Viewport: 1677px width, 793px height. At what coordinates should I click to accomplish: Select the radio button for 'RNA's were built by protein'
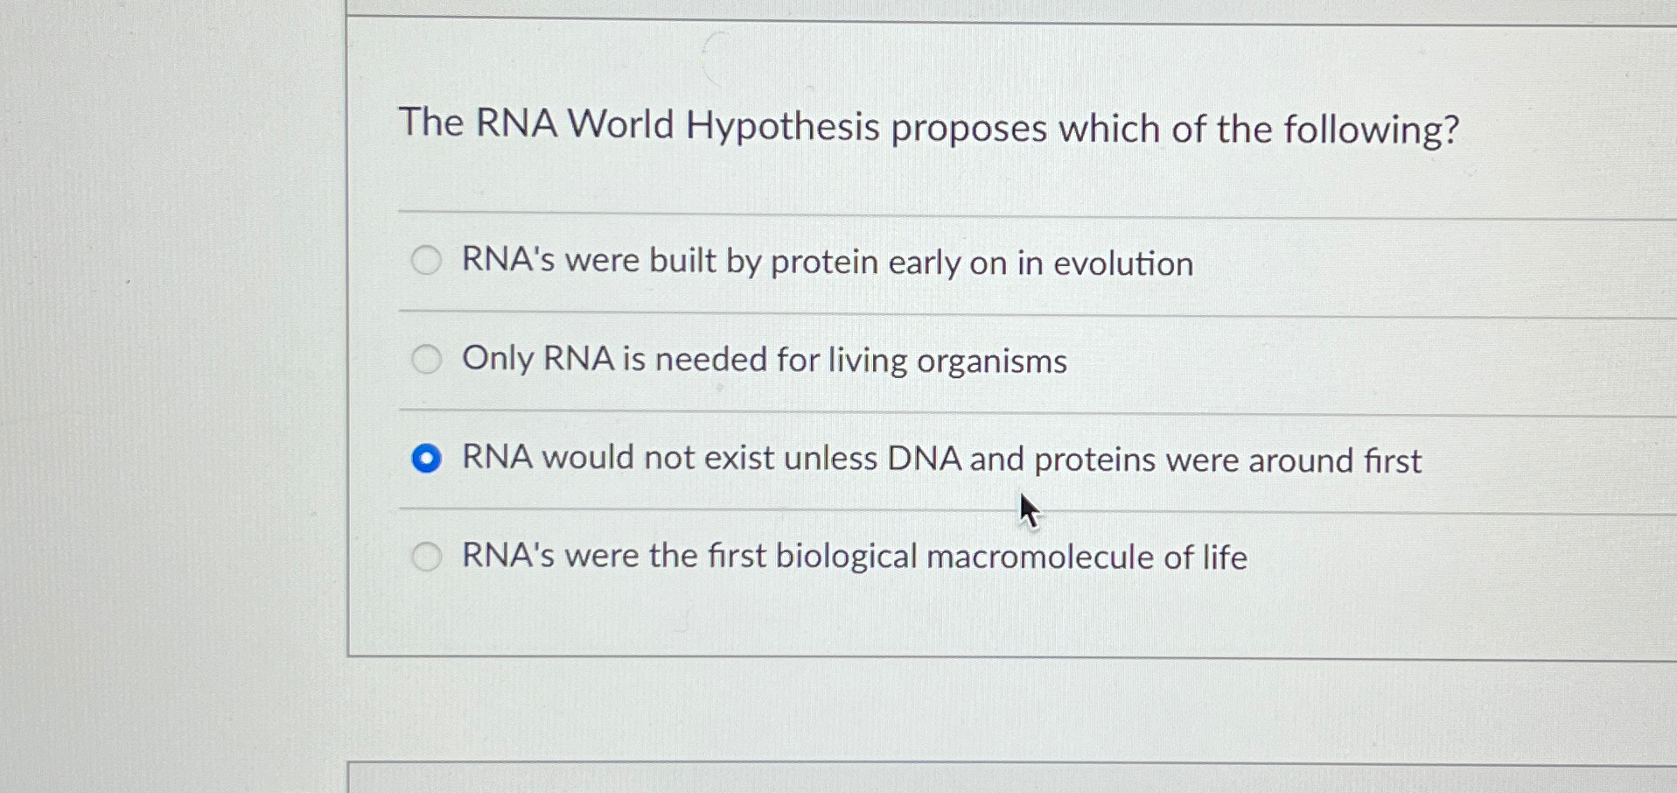tap(426, 260)
